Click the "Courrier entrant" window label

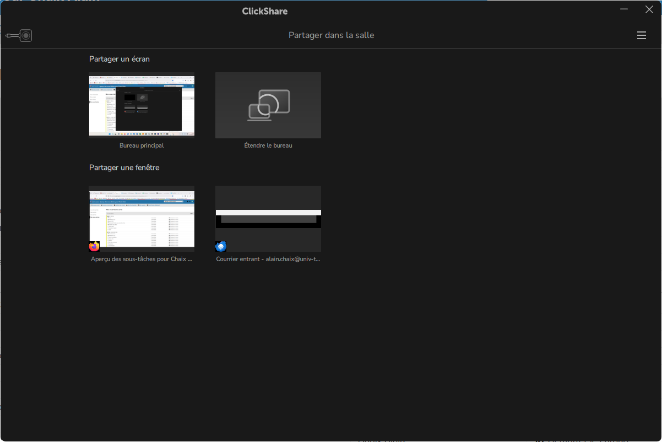(268, 259)
